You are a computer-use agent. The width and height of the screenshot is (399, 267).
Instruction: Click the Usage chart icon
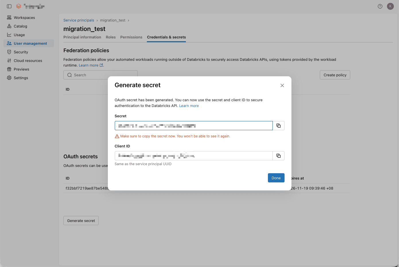9,35
